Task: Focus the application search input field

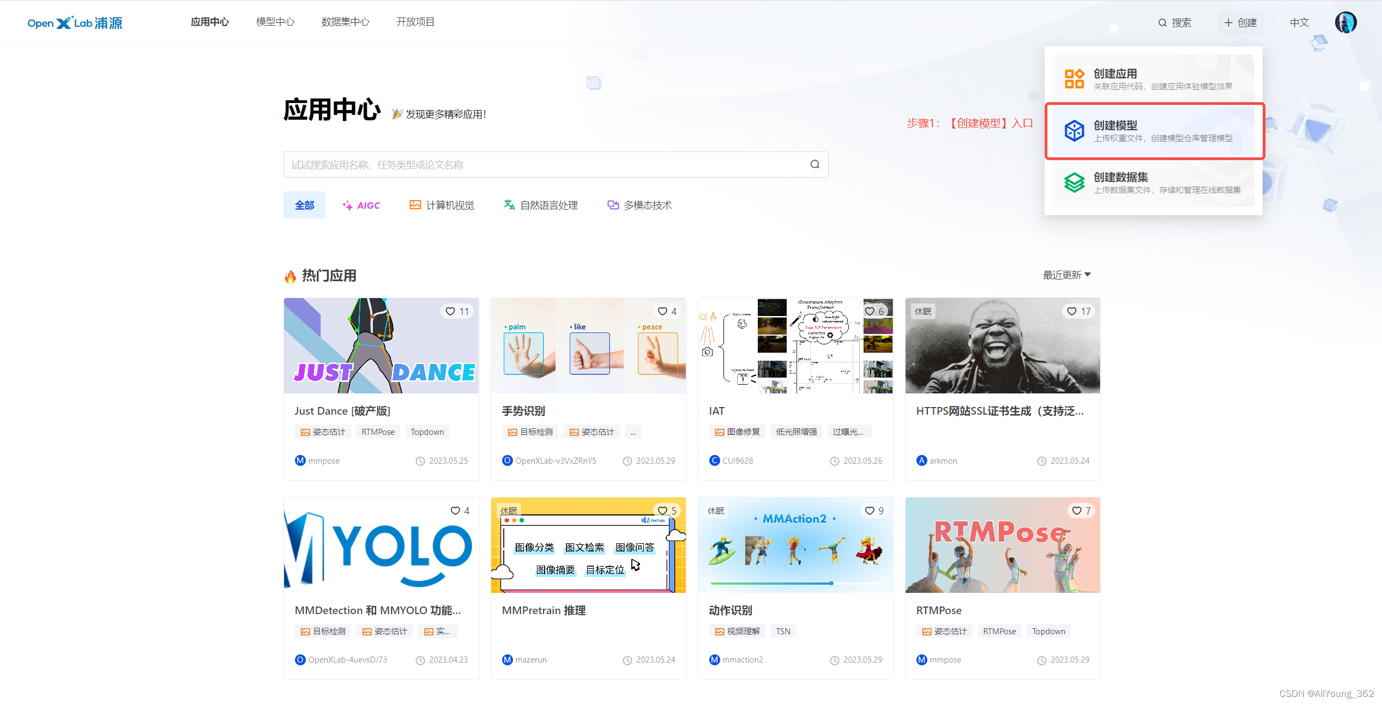Action: pos(556,165)
